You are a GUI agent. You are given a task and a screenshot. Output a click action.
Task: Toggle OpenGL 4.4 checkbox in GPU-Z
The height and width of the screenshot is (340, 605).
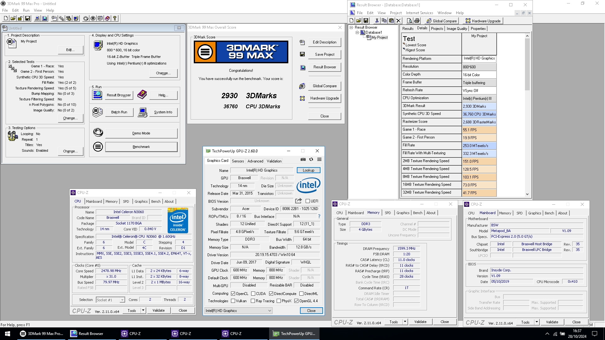(x=296, y=301)
